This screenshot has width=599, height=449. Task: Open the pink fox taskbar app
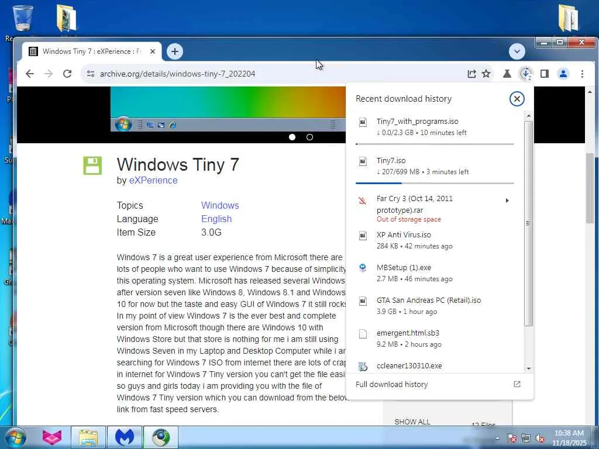pyautogui.click(x=52, y=437)
